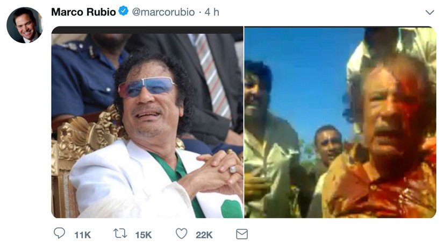
Task: Expand tweet options with the down chevron
Action: pos(430,12)
